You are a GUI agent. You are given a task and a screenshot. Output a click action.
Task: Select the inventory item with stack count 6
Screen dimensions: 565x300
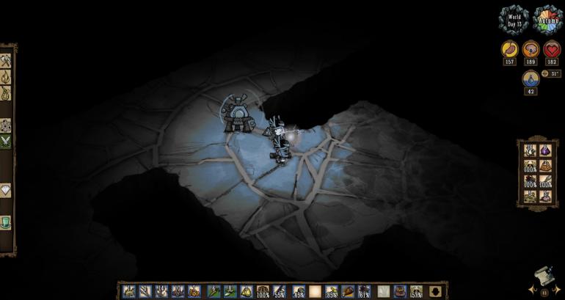(x=214, y=291)
